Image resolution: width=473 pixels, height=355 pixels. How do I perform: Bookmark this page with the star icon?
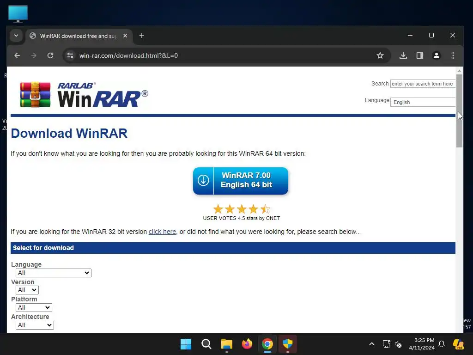pos(380,55)
